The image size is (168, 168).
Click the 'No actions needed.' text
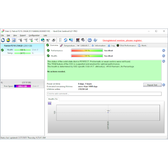tap(56, 72)
